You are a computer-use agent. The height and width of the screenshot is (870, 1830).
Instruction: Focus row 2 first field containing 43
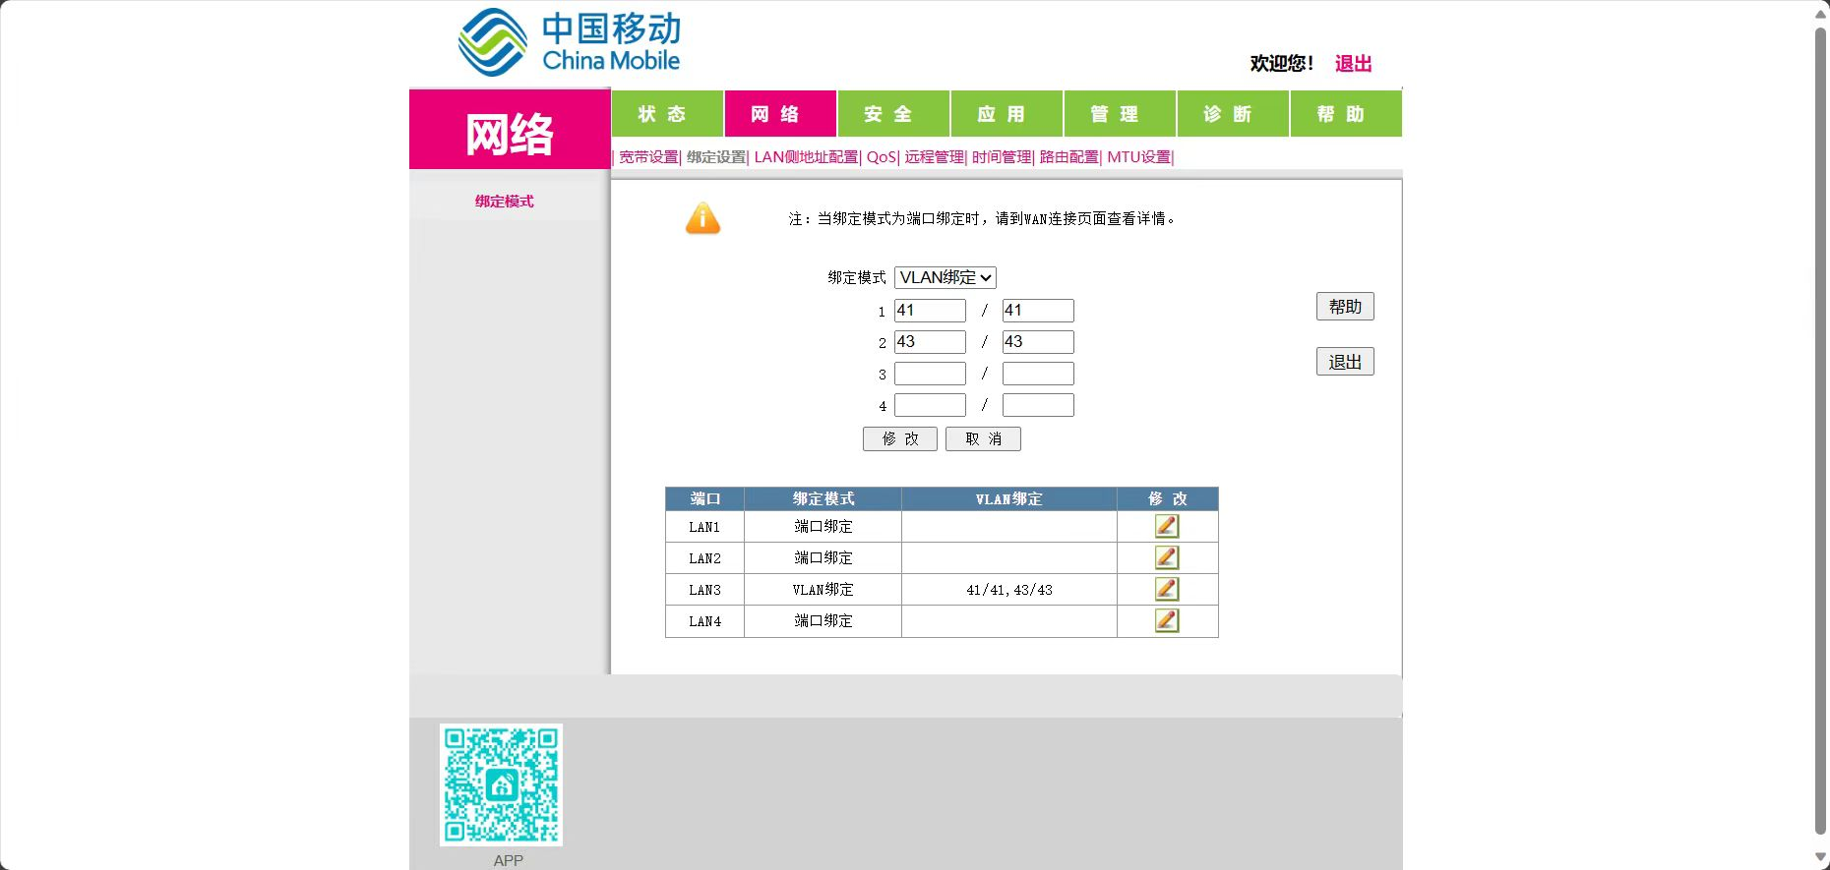point(930,342)
